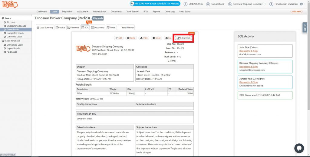Select Completed Loads in sidebar
310x157 pixels.
click(15, 33)
